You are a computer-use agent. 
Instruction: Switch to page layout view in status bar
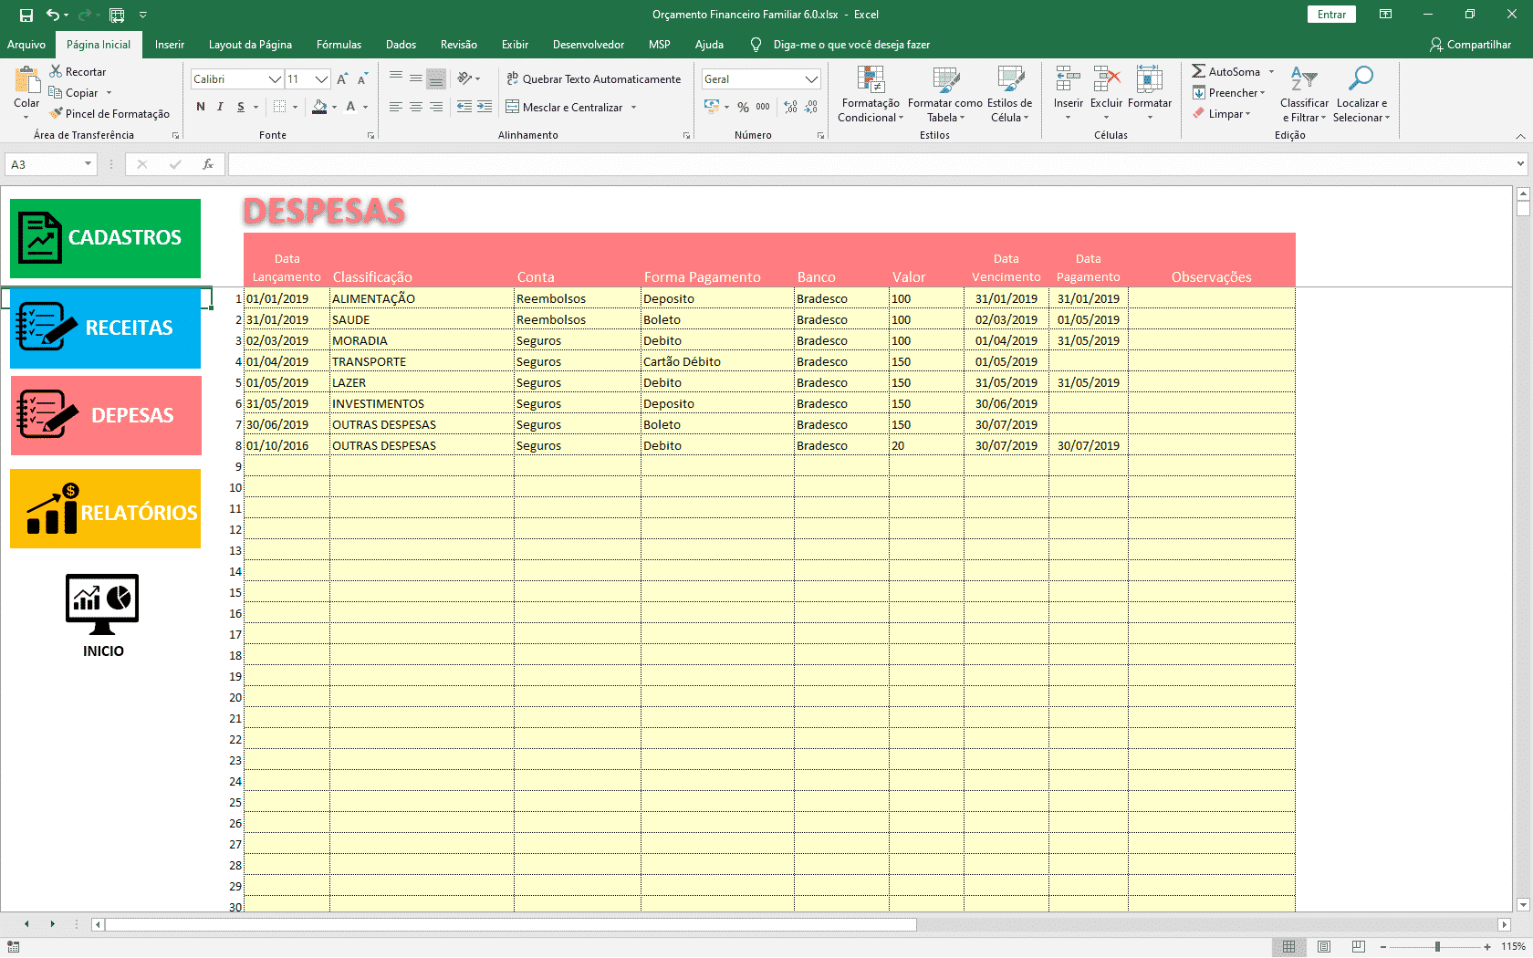click(x=1324, y=947)
